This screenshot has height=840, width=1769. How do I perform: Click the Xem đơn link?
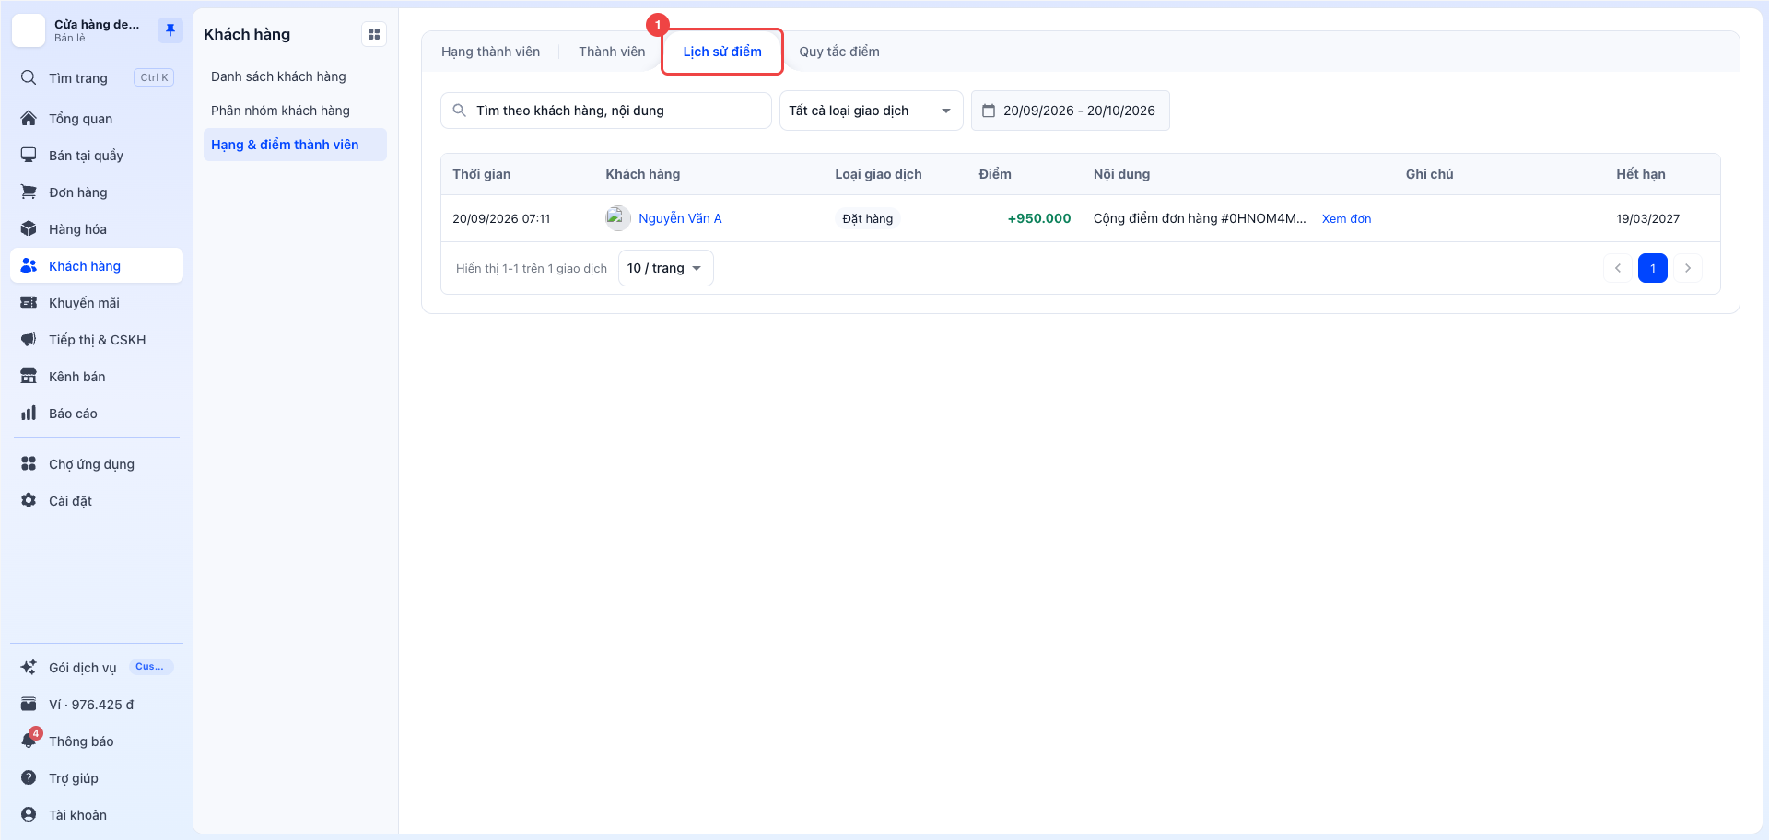pos(1346,218)
